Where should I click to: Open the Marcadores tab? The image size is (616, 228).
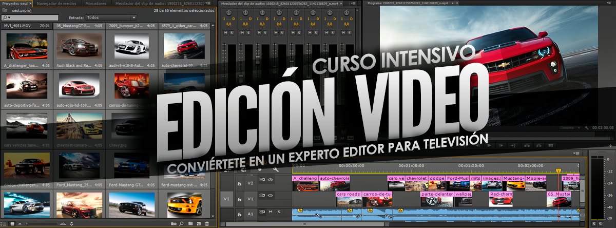click(97, 3)
